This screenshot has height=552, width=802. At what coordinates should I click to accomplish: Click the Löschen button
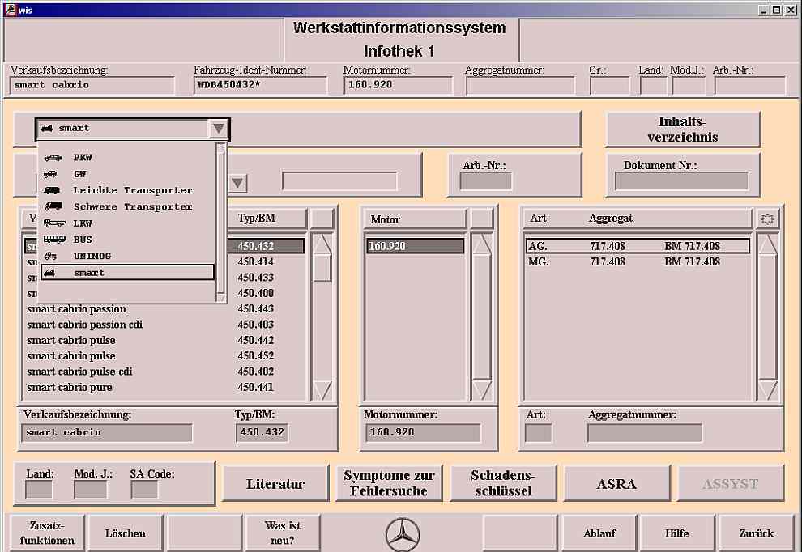[x=126, y=533]
